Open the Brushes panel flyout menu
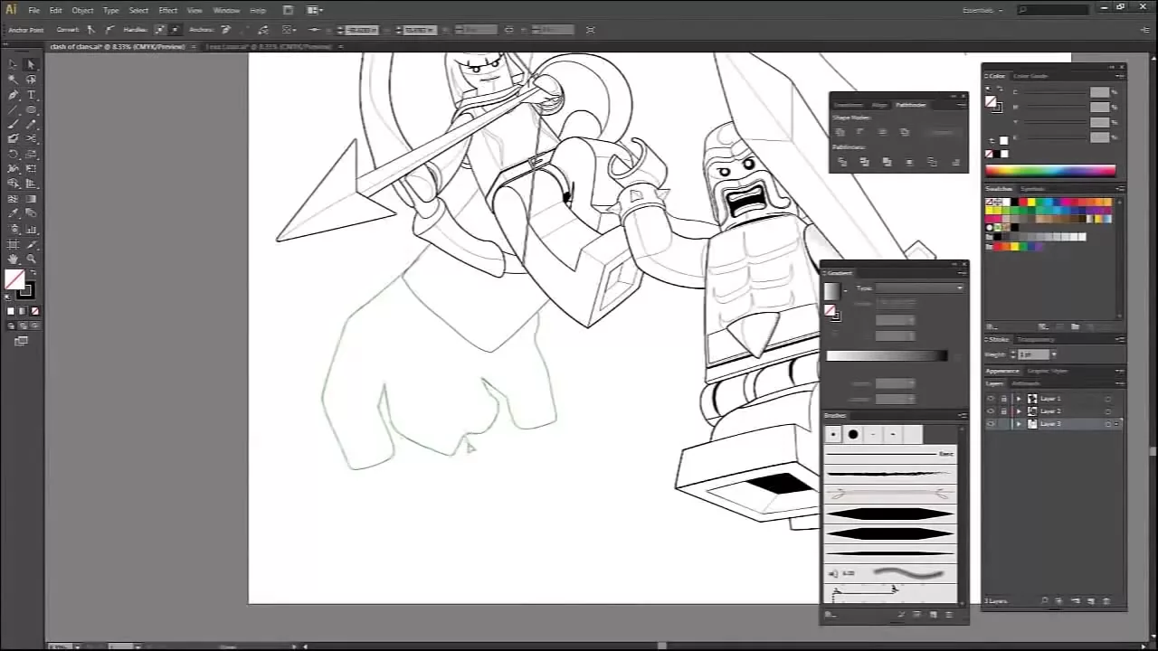The image size is (1158, 651). coord(963,416)
